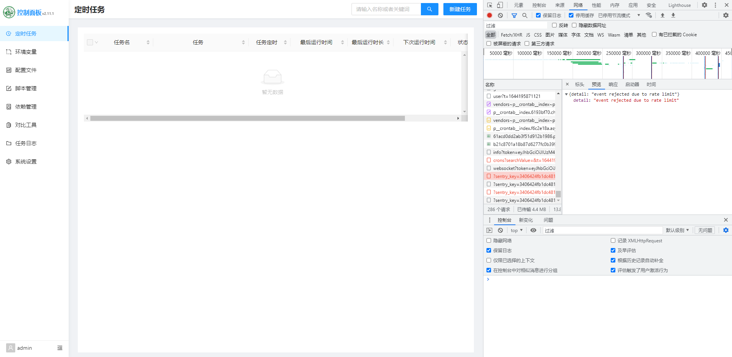Screen dimensions: 732x357
Task: Open DevTools more options menu
Action: [715, 5]
